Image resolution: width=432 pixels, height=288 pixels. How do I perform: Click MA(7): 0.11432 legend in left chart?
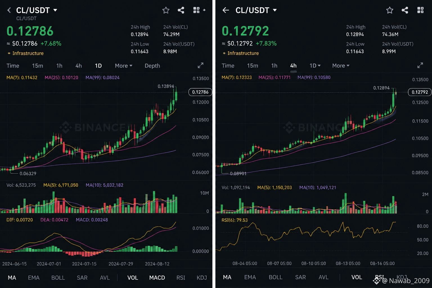click(22, 77)
